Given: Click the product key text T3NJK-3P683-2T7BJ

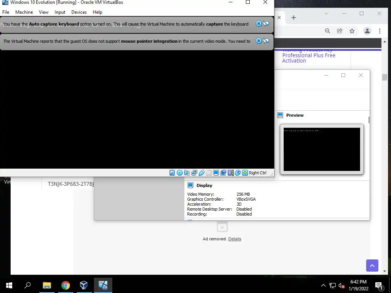Looking at the screenshot, I should (71, 184).
